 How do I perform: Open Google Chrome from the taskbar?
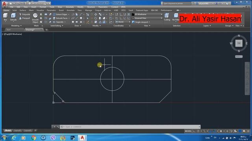click(33, 138)
